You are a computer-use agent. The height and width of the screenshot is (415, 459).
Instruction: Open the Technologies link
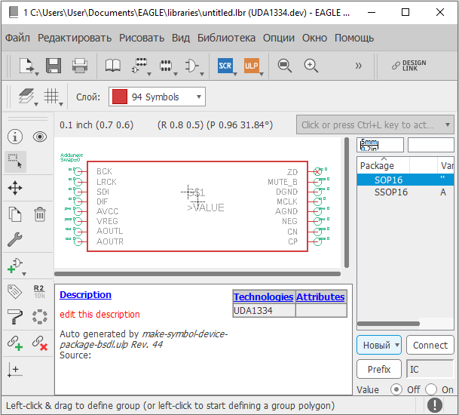(x=263, y=297)
